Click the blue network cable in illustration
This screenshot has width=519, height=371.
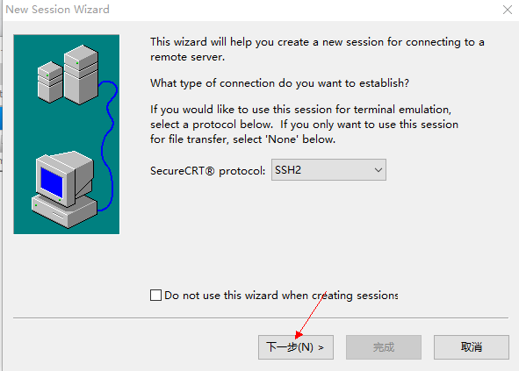point(108,146)
